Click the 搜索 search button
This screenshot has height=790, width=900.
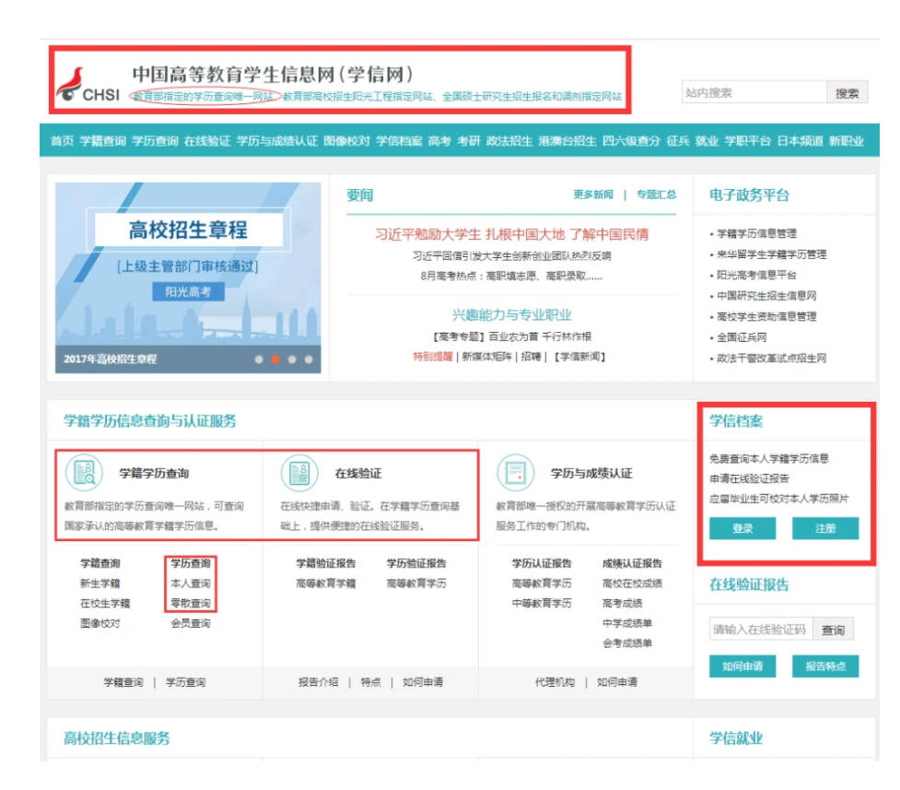coord(847,93)
